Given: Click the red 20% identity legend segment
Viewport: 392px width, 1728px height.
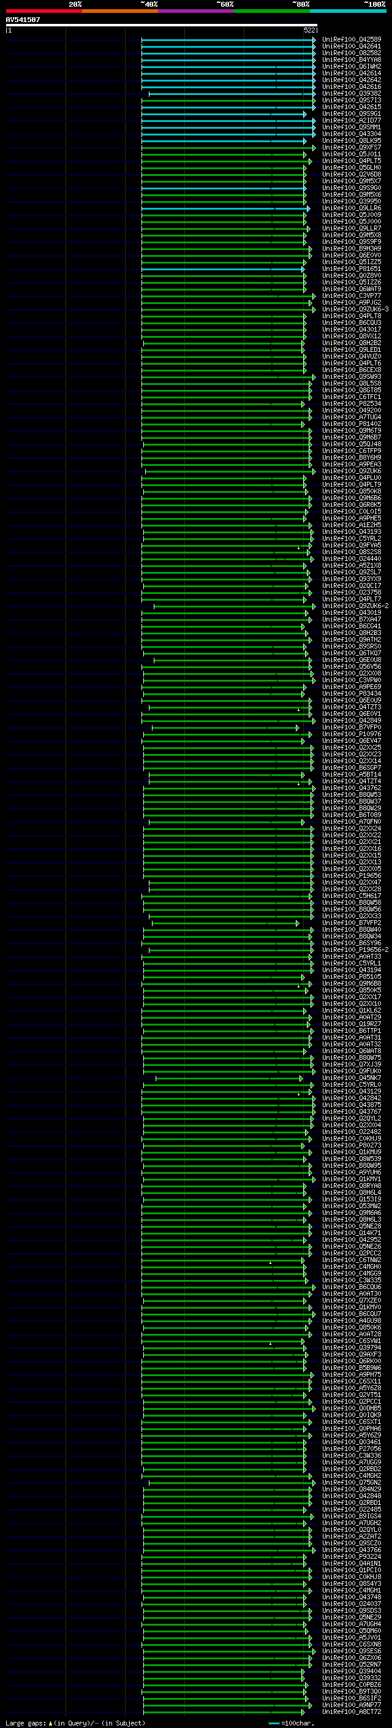Looking at the screenshot, I should click(43, 11).
